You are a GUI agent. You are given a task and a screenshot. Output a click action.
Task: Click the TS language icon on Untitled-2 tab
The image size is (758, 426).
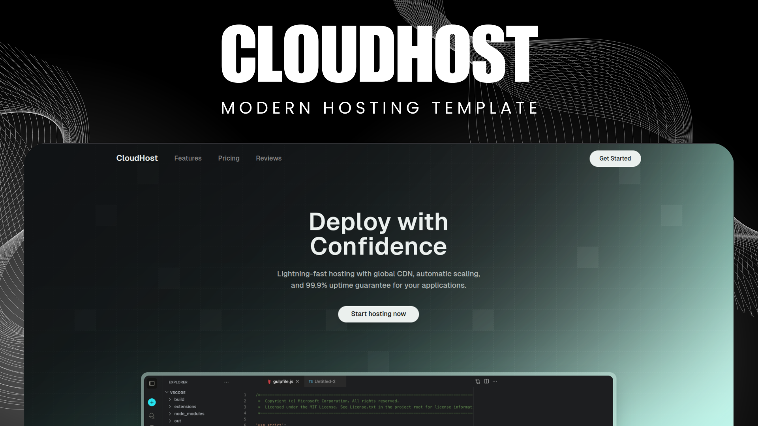click(311, 381)
